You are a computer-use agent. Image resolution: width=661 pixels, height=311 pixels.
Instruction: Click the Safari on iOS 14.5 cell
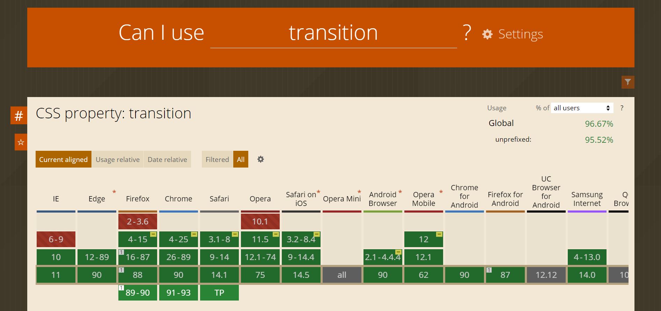(301, 275)
